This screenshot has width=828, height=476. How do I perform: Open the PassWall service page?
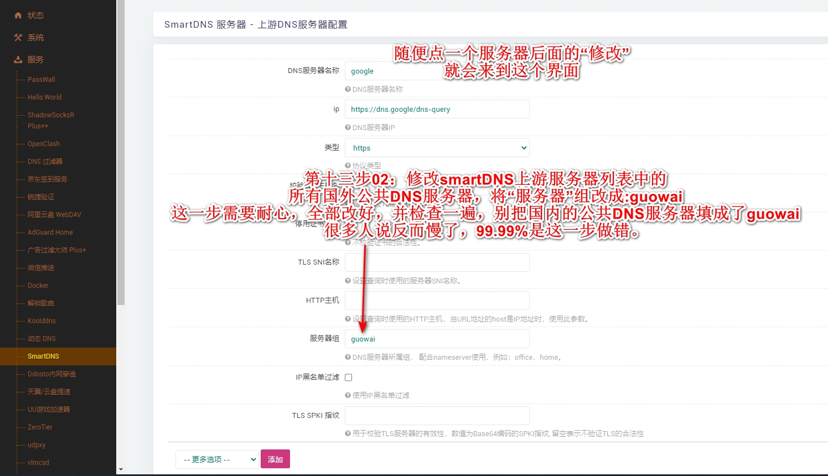[x=42, y=80]
